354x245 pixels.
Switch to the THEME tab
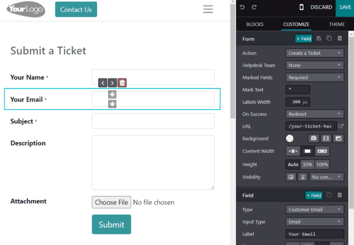[336, 24]
